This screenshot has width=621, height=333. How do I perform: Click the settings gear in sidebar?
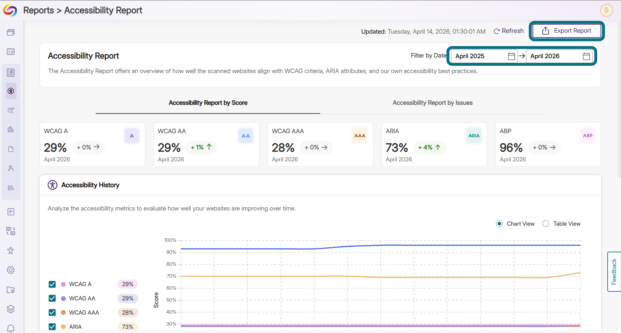(x=11, y=270)
